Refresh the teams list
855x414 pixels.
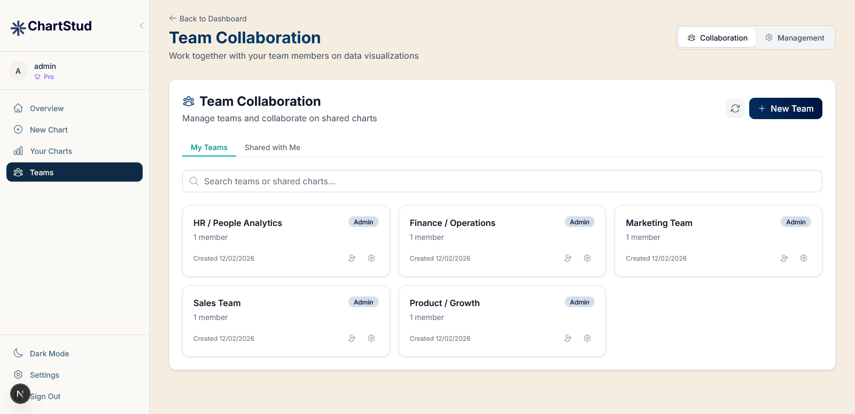coord(735,108)
